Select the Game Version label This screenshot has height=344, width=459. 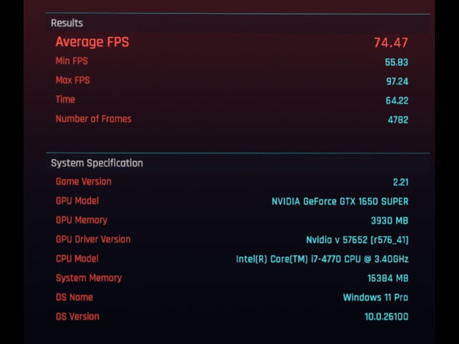point(84,181)
